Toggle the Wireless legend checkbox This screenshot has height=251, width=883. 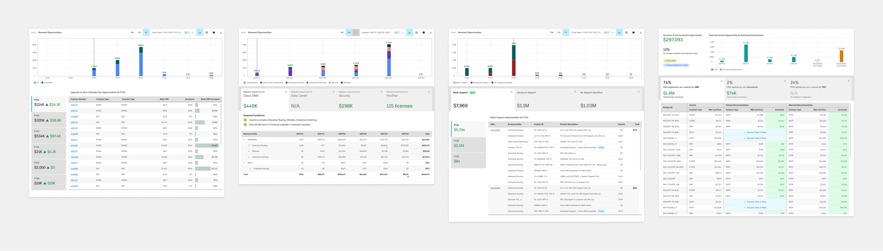click(x=342, y=83)
